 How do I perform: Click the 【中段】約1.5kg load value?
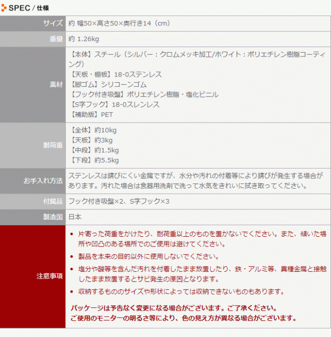[x=94, y=150]
